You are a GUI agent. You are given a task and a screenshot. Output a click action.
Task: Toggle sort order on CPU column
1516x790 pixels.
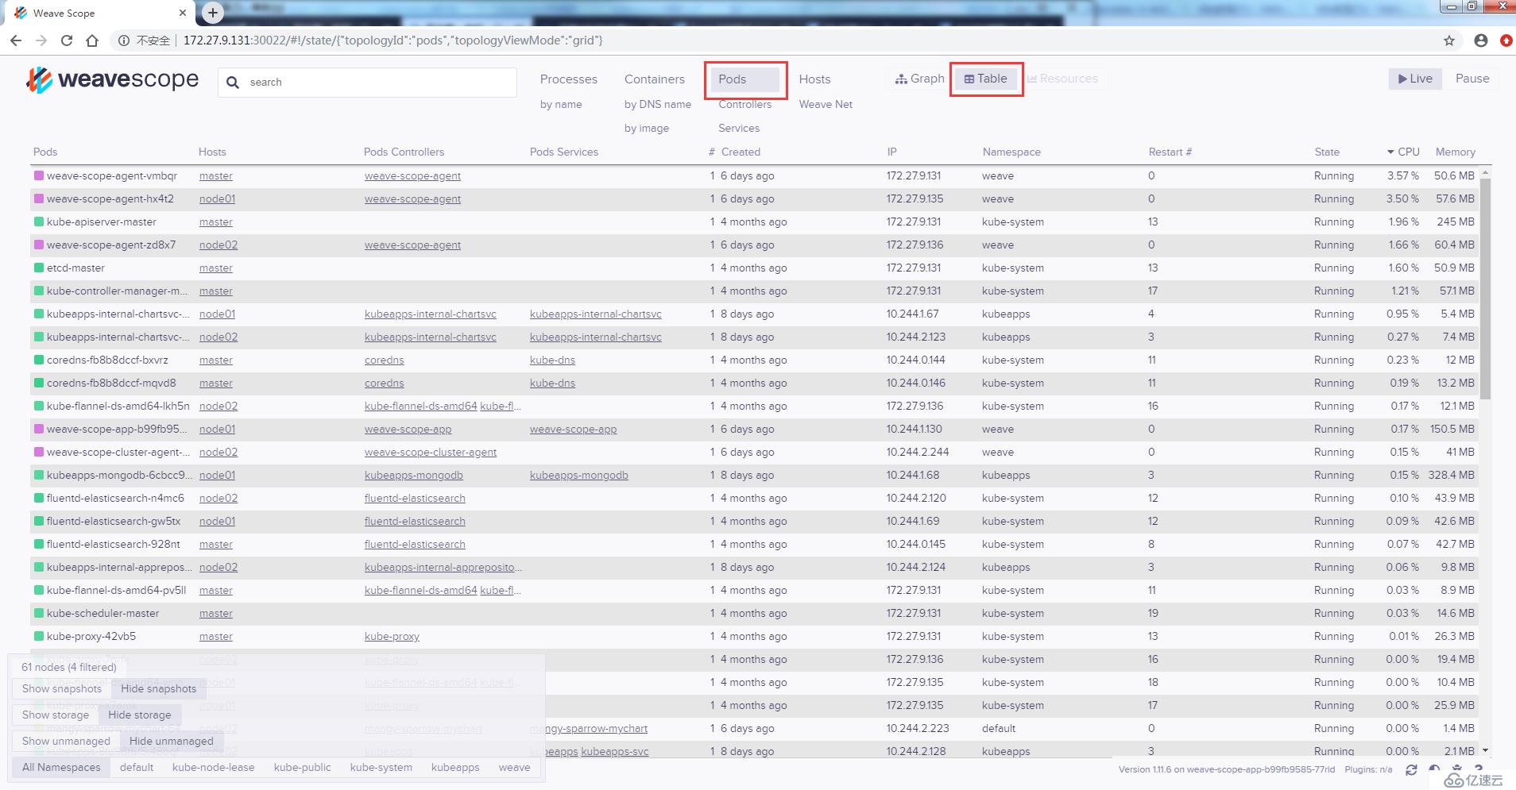(x=1403, y=152)
